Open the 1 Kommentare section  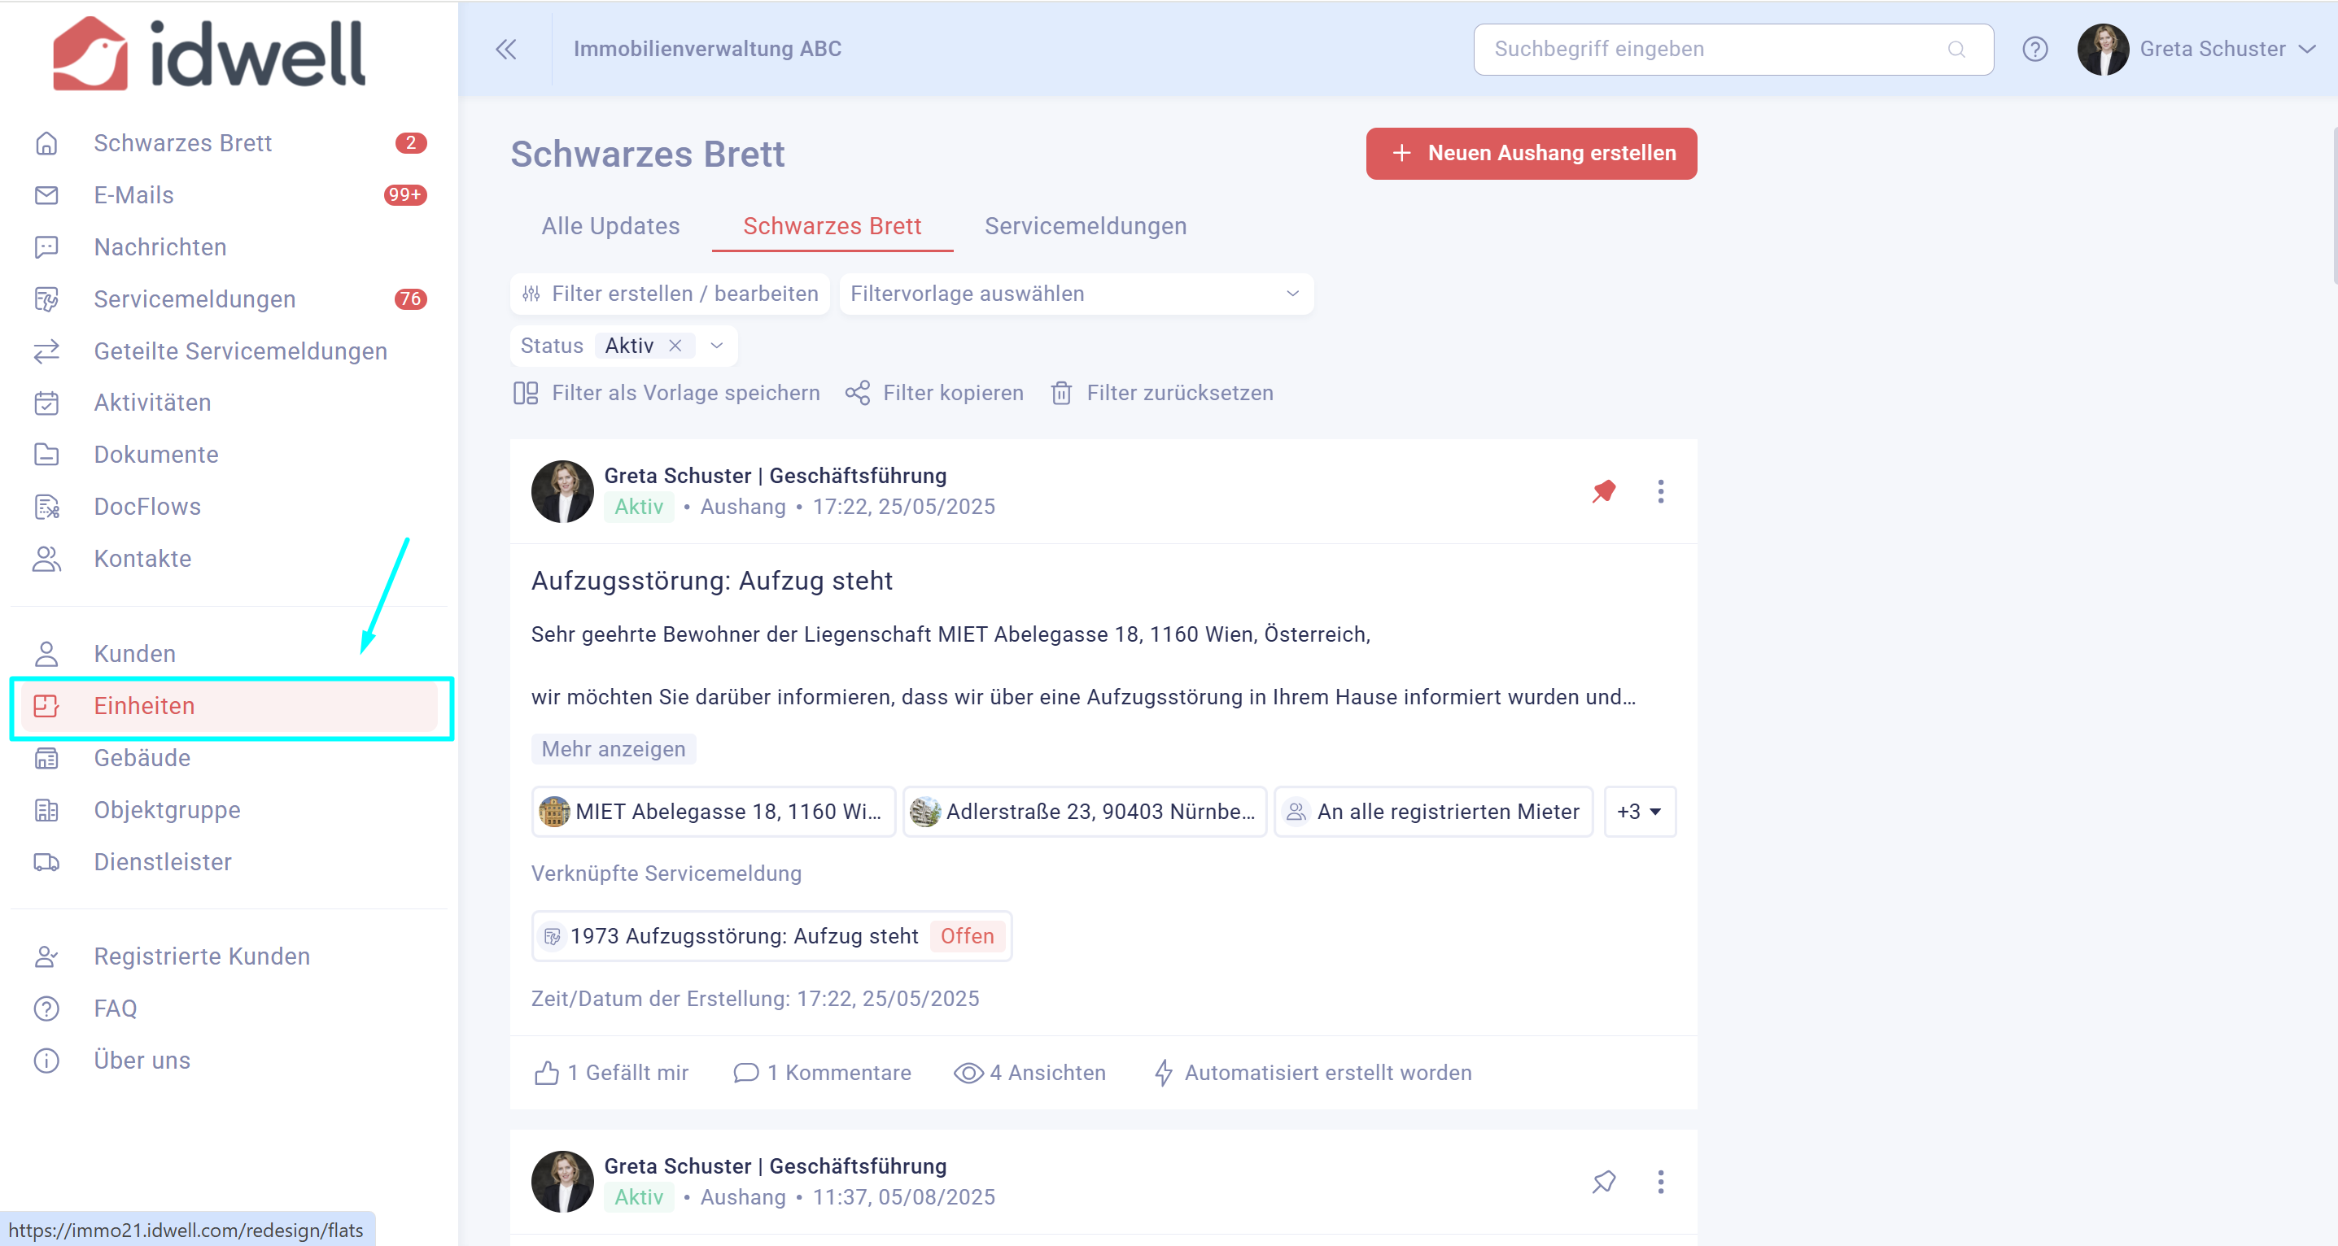pyautogui.click(x=822, y=1073)
